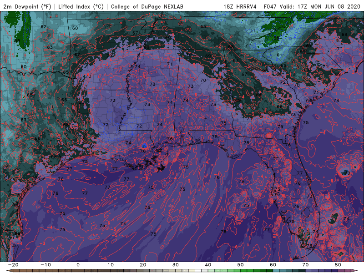Click the dewpoint value '58' on the map
The height and width of the screenshot is (273, 364).
276,38
